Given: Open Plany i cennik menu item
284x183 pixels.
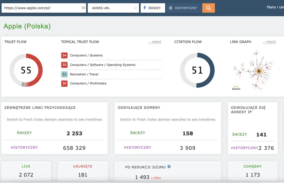Looking at the screenshot, I should pos(275,7).
